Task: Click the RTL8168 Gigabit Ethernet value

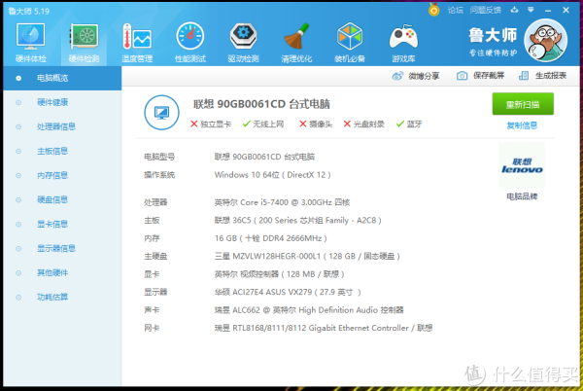Action: (x=324, y=328)
